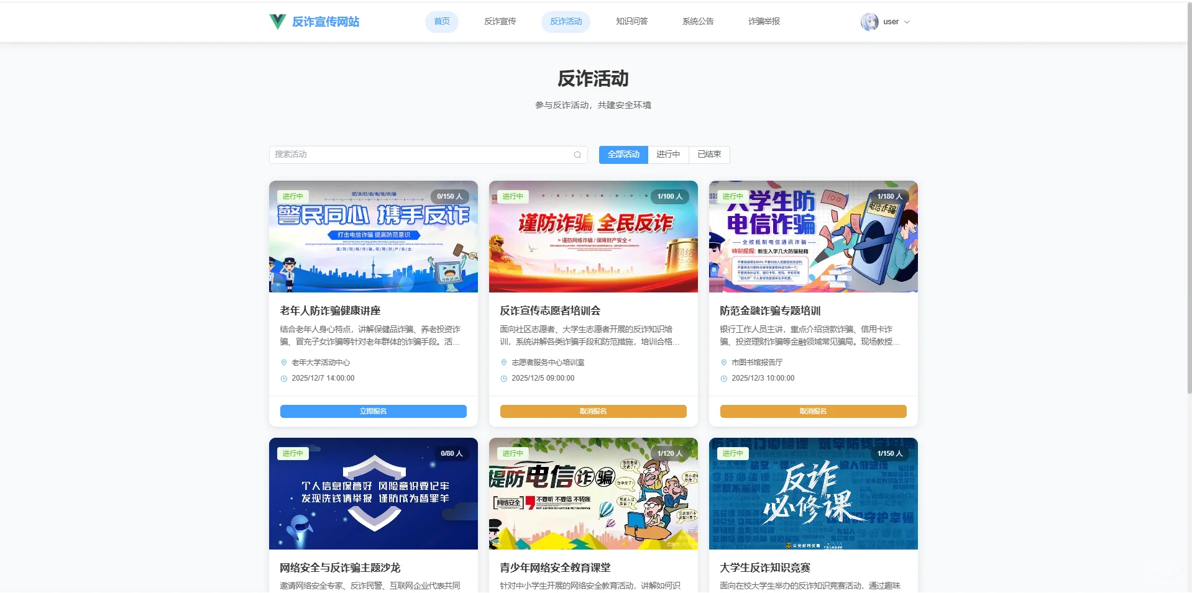Screen dimensions: 1192x593
Task: Click the 1/180 人 enrollment badge
Action: pyautogui.click(x=891, y=196)
